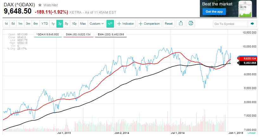The image size is (261, 138).
Task: Select the Max range tab
Action: 83,23
